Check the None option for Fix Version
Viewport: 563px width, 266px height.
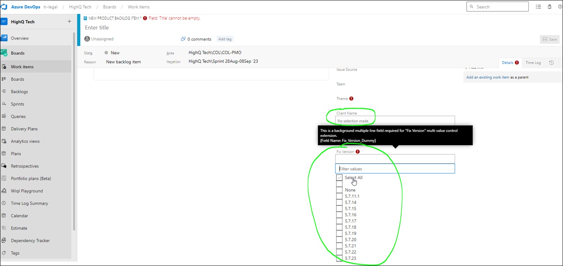click(x=339, y=190)
